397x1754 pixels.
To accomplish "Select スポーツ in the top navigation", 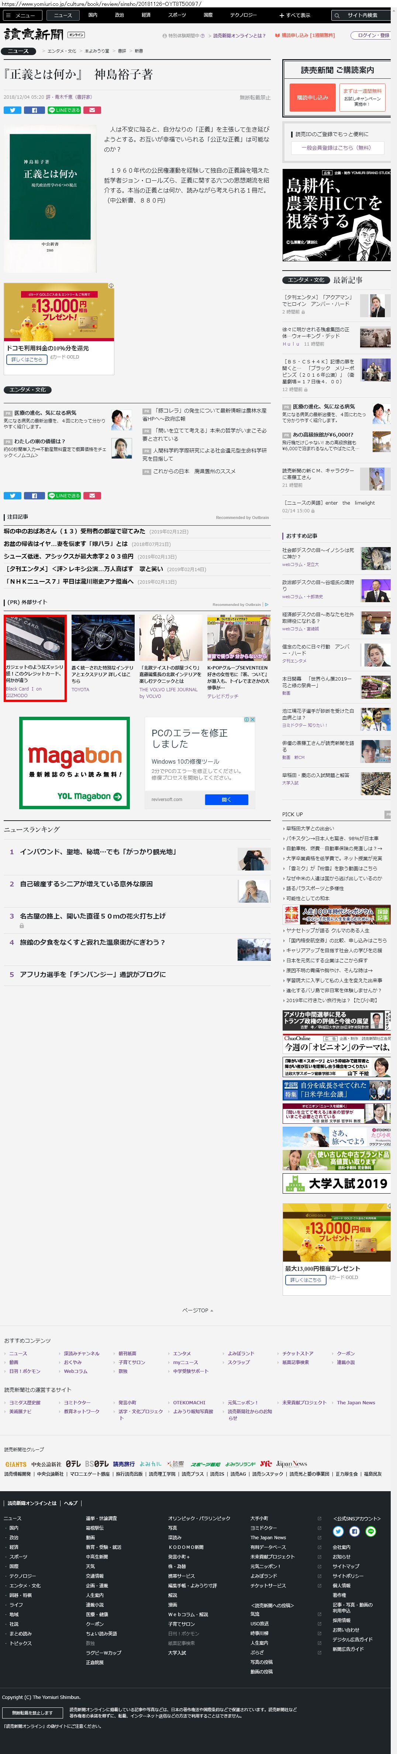I will [177, 14].
